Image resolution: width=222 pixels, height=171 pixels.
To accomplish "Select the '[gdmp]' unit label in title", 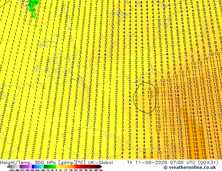I will pyautogui.click(x=67, y=163).
